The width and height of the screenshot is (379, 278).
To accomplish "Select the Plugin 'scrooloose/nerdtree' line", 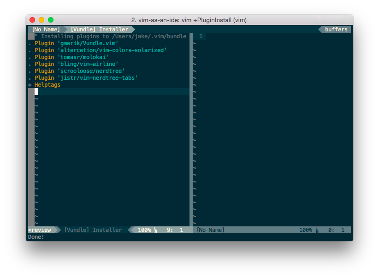I will click(x=79, y=71).
